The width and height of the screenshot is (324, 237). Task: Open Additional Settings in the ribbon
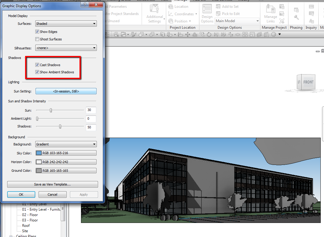155,14
